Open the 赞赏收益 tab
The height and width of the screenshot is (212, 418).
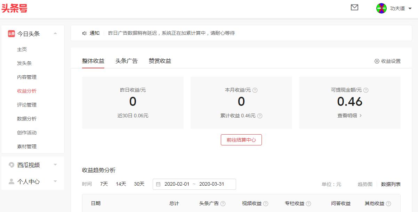tap(159, 61)
